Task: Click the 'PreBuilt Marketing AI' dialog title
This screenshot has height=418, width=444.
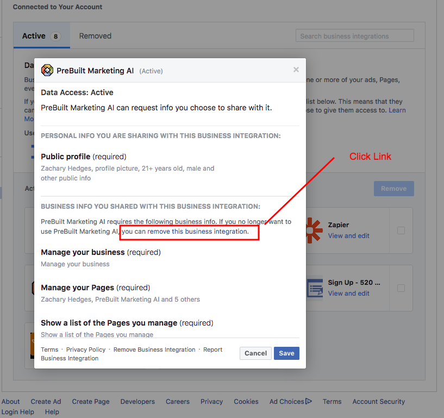Action: (x=95, y=71)
